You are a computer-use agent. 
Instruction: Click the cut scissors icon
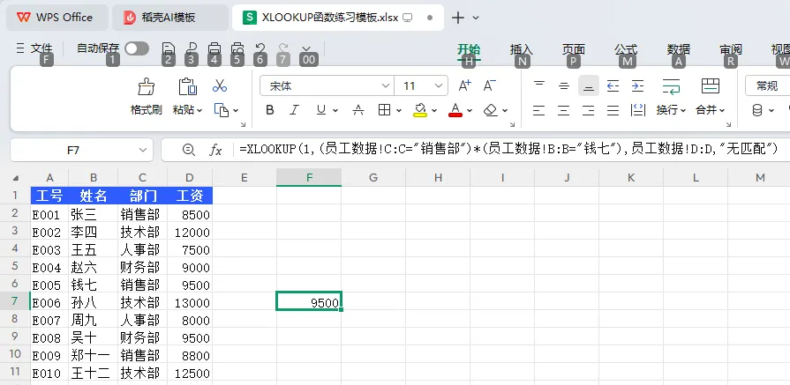tap(220, 86)
